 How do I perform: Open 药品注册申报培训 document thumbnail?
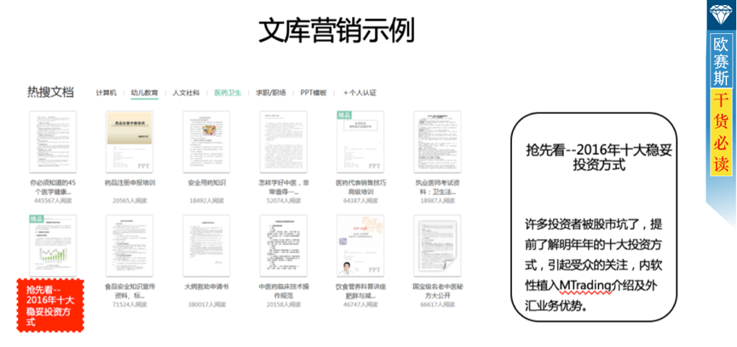130,142
